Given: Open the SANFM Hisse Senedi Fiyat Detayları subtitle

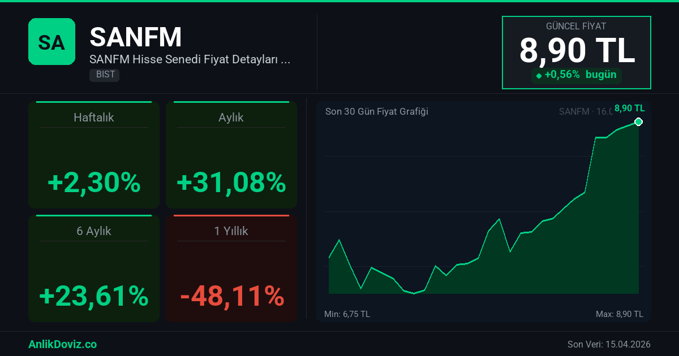Looking at the screenshot, I should pos(190,59).
